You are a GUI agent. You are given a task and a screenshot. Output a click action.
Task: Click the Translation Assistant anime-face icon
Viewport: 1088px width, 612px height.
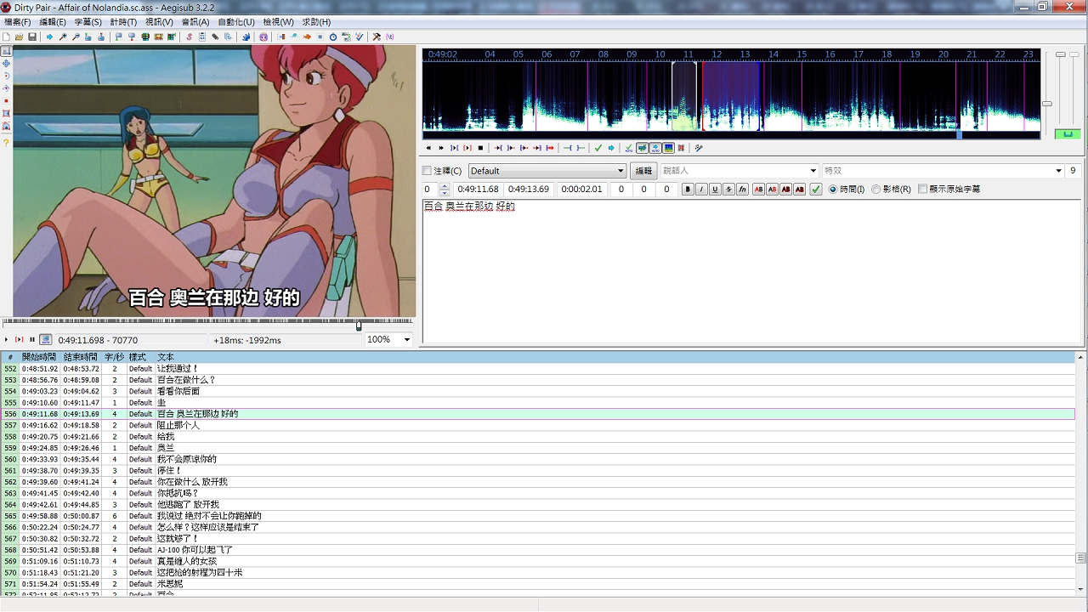[x=263, y=37]
